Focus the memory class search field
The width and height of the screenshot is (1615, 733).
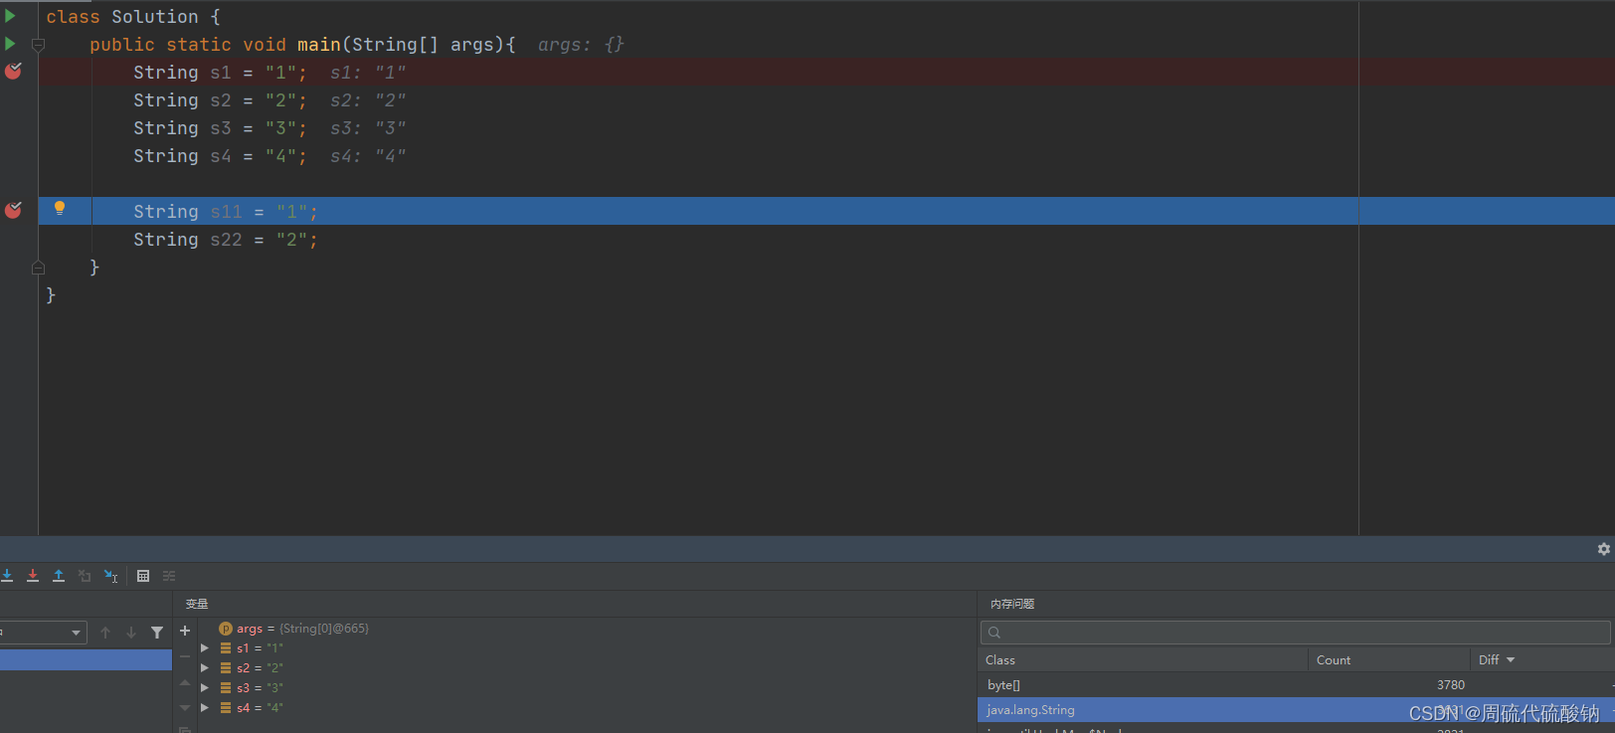1295,633
